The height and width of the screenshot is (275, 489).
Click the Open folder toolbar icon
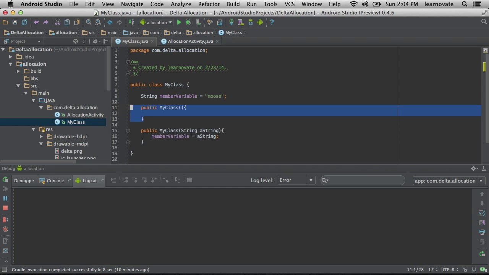(x=5, y=23)
